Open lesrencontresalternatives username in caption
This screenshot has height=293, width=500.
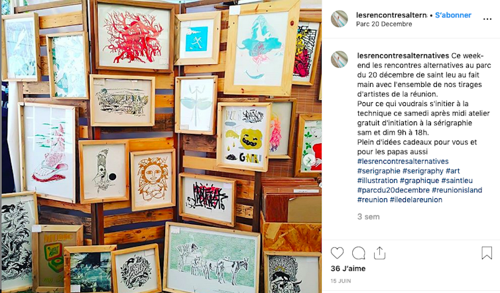403,56
